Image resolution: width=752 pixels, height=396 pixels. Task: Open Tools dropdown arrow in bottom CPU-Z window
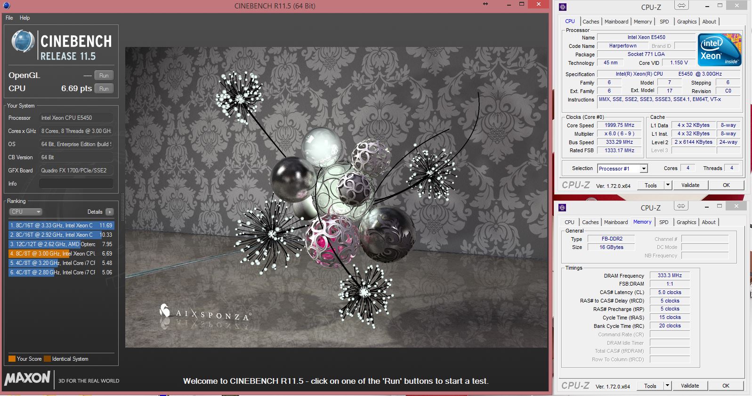pos(667,386)
